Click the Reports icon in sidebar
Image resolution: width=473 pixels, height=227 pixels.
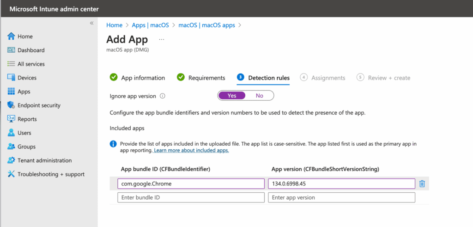point(12,119)
